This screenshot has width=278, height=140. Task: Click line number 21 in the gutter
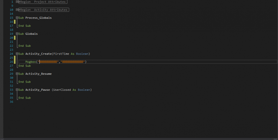pos(11,42)
